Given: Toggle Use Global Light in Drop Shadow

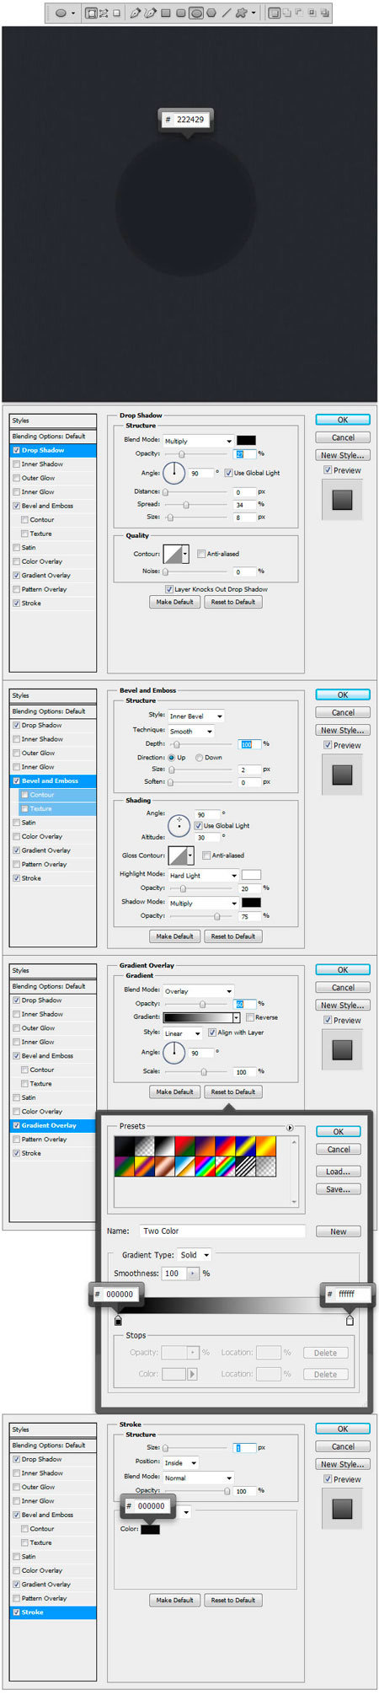Looking at the screenshot, I should [228, 473].
